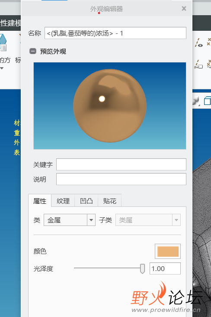The height and width of the screenshot is (317, 211).
Task: Click the 光泽度 value field 1.00
Action: pyautogui.click(x=165, y=269)
